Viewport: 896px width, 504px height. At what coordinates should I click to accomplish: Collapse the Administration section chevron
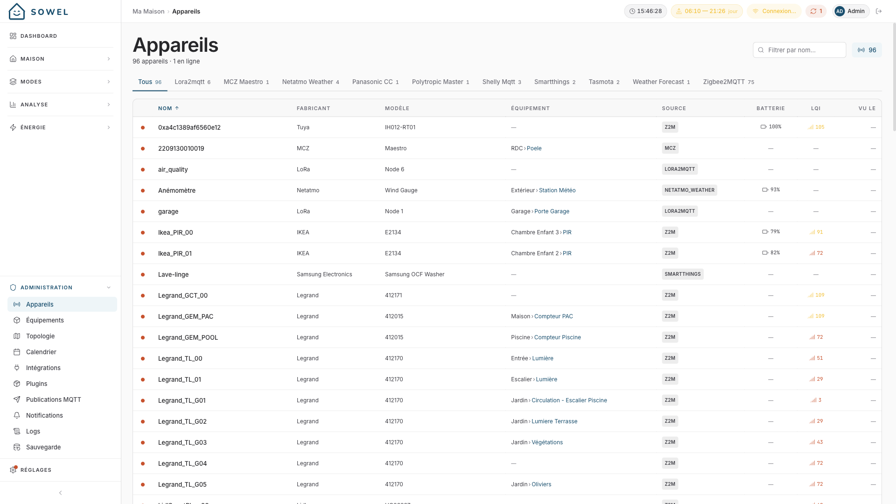[109, 287]
